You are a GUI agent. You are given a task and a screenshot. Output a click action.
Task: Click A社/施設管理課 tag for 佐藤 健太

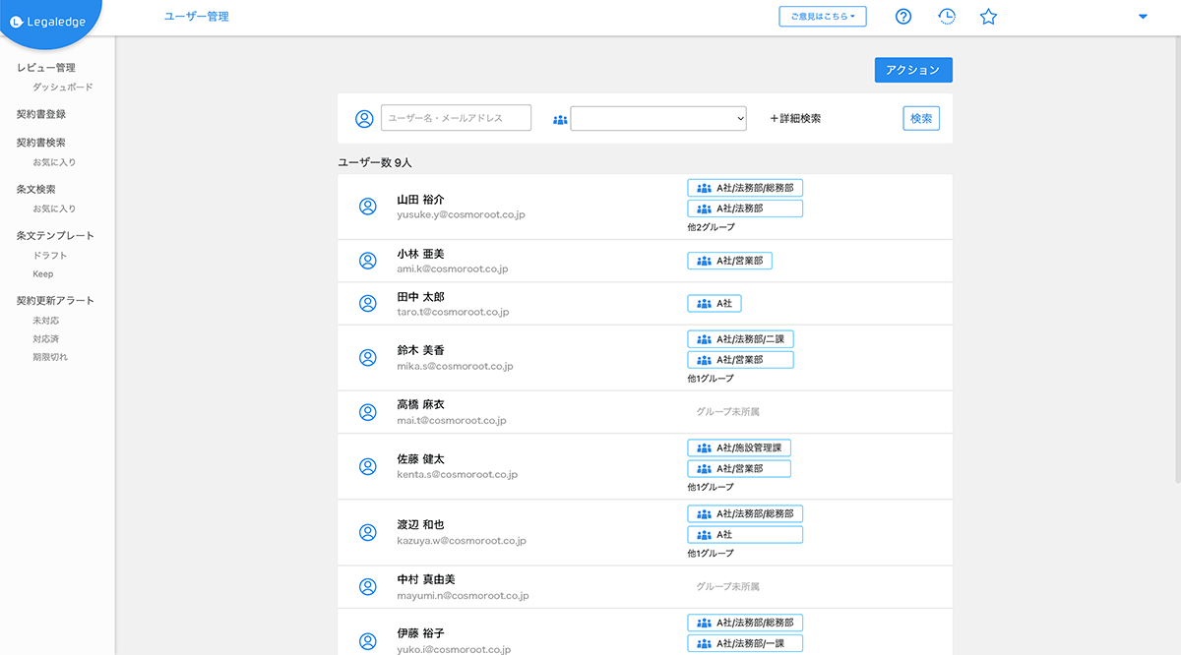tap(739, 447)
